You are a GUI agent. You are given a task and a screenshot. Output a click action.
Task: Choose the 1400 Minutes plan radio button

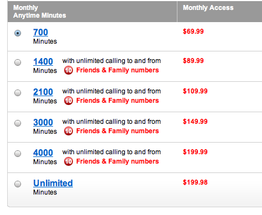point(18,62)
